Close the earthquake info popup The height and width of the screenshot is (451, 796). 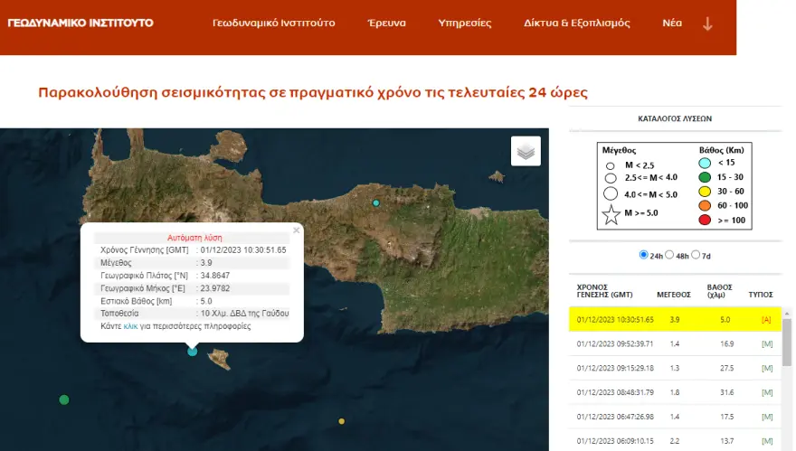(296, 230)
